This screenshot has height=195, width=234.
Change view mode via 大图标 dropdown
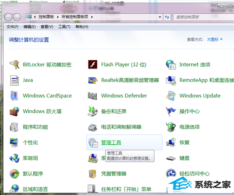tap(214, 39)
